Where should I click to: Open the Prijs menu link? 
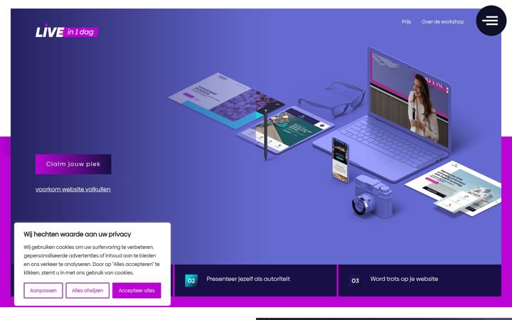(x=406, y=22)
